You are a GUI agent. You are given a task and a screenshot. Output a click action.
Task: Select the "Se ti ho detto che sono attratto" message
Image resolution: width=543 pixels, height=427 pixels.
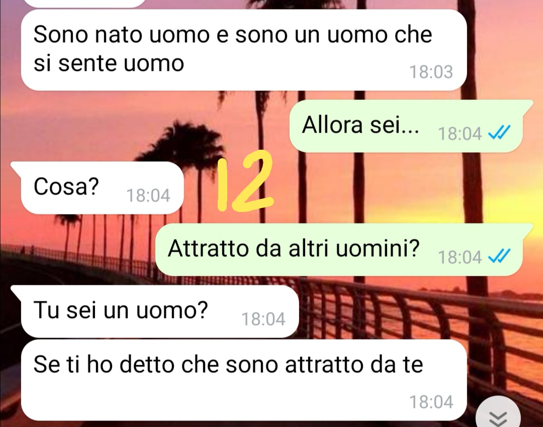tap(244, 380)
